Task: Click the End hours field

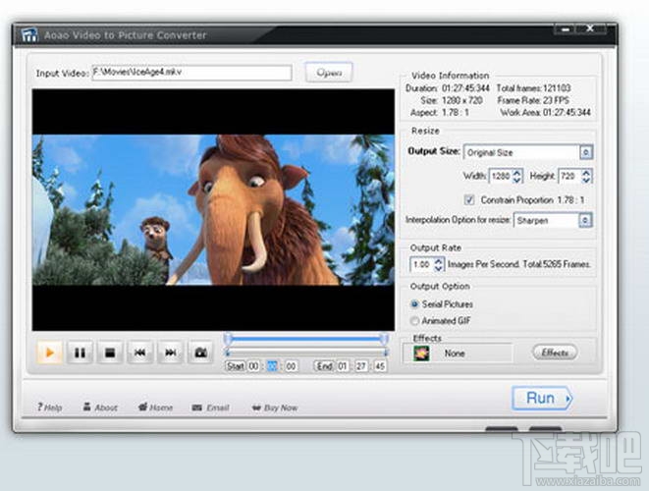Action: [x=343, y=366]
